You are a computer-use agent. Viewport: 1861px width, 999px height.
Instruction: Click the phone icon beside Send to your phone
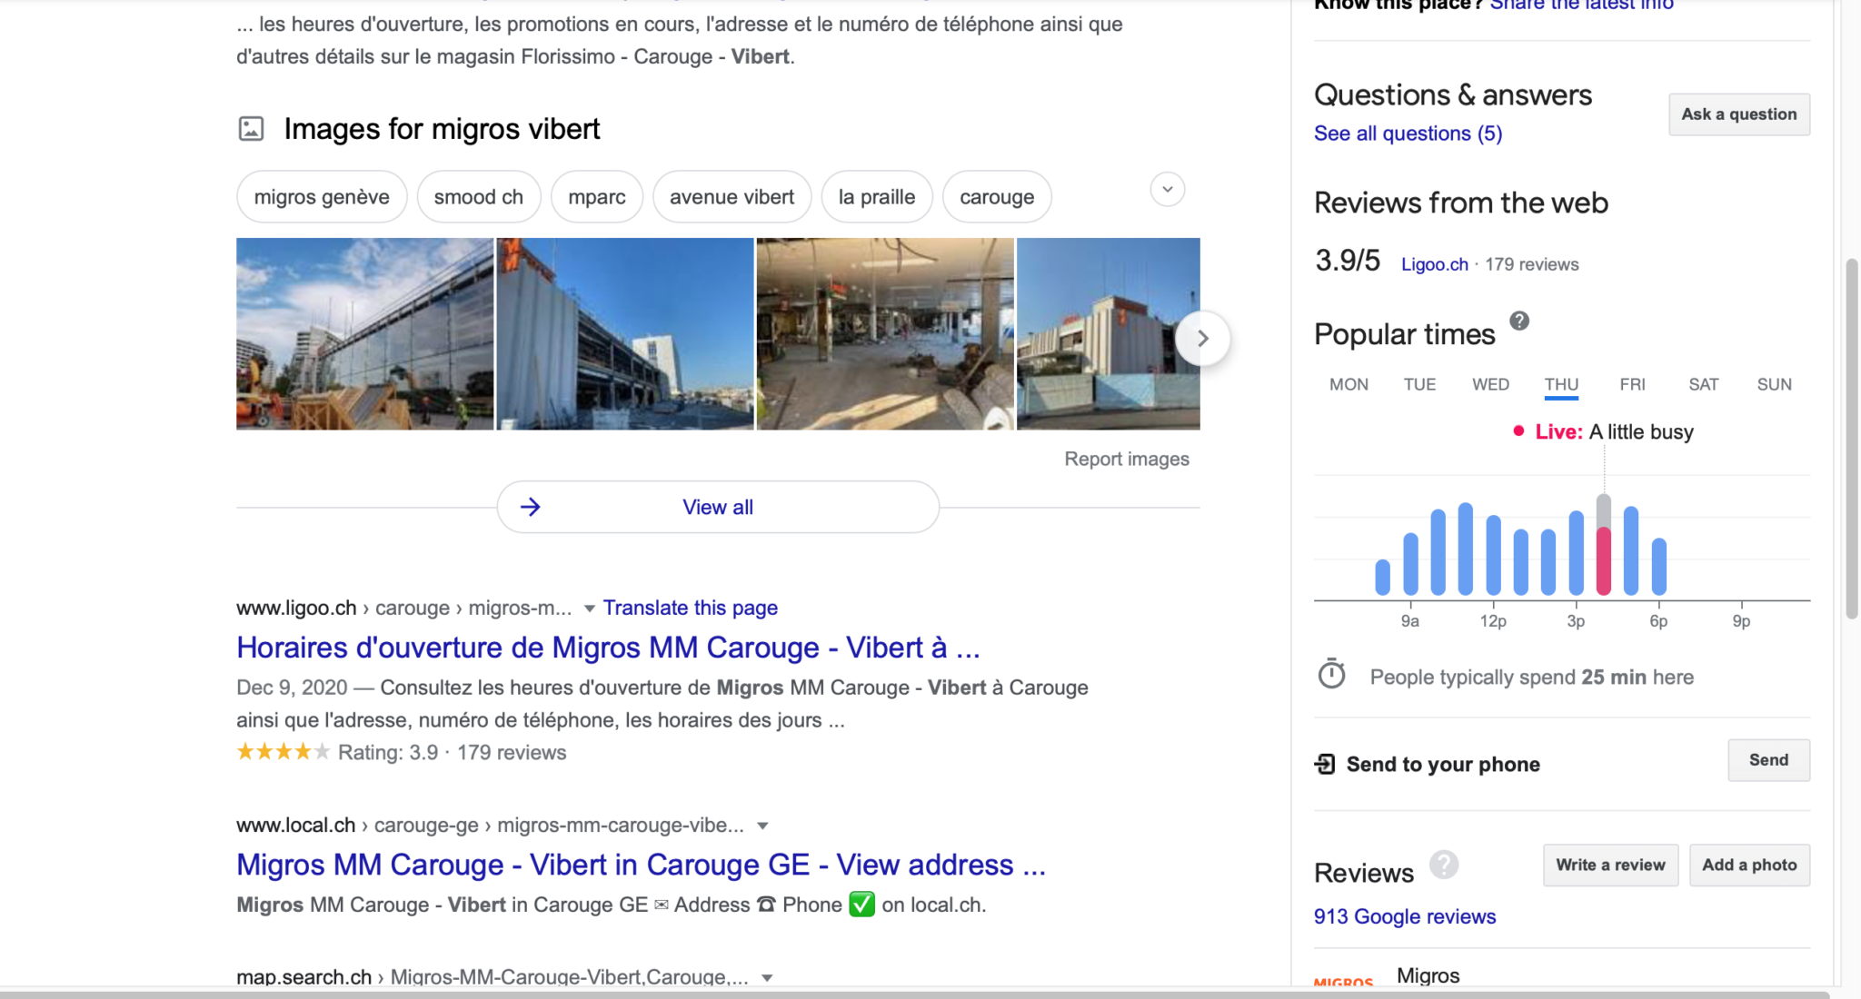point(1325,763)
